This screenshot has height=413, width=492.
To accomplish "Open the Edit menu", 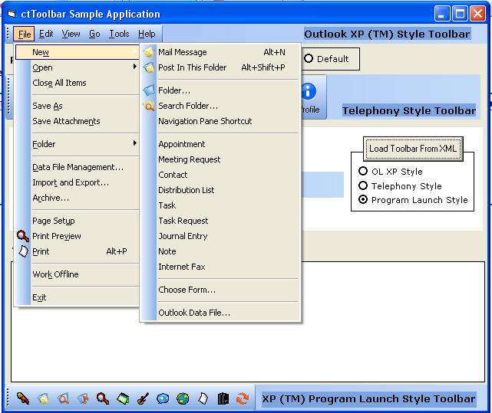I will pyautogui.click(x=46, y=34).
